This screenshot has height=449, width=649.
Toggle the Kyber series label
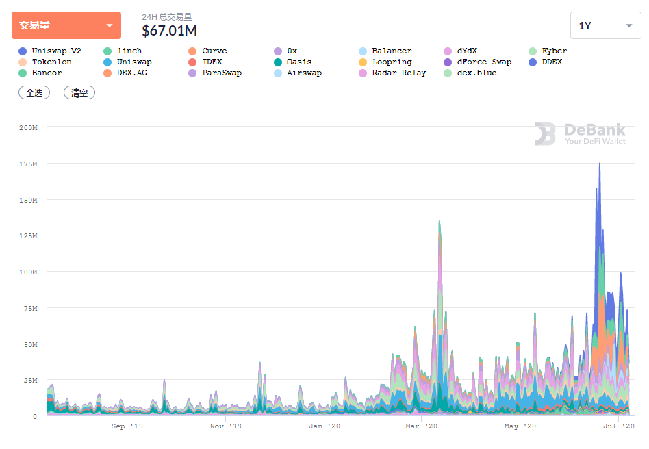[548, 51]
